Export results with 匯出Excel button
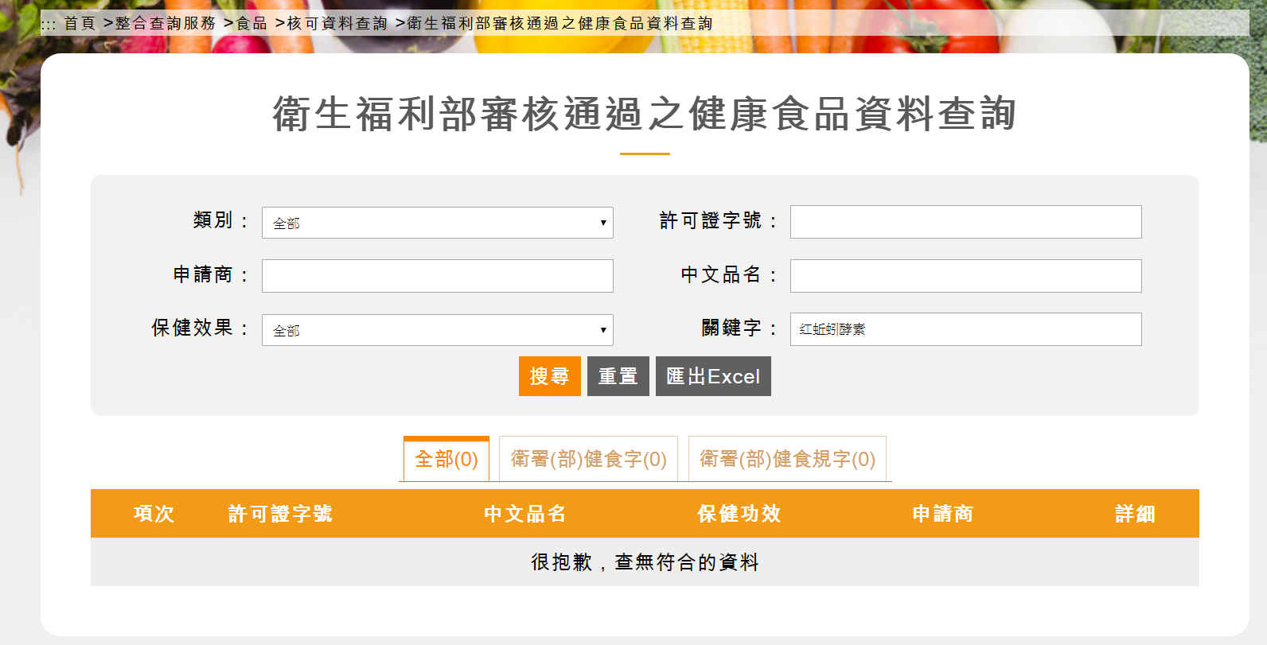Viewport: 1267px width, 645px height. click(x=712, y=376)
